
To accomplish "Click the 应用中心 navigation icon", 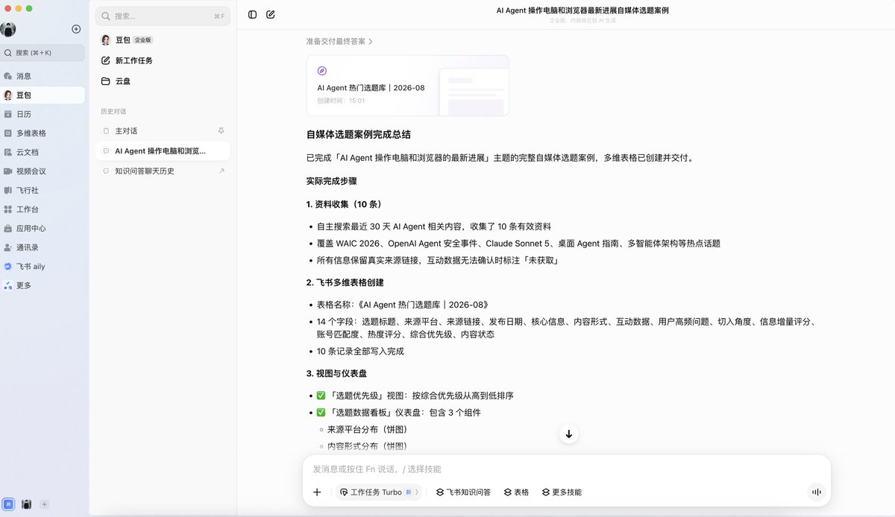I will [8, 229].
